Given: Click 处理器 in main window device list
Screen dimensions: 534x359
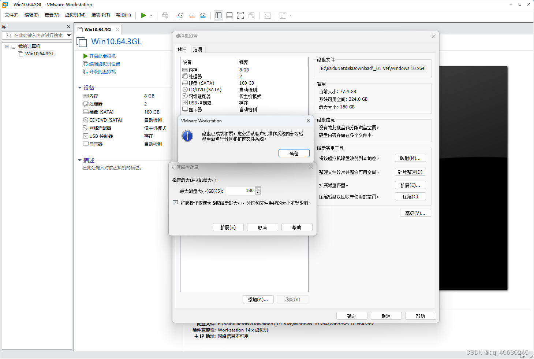Looking at the screenshot, I should 96,104.
